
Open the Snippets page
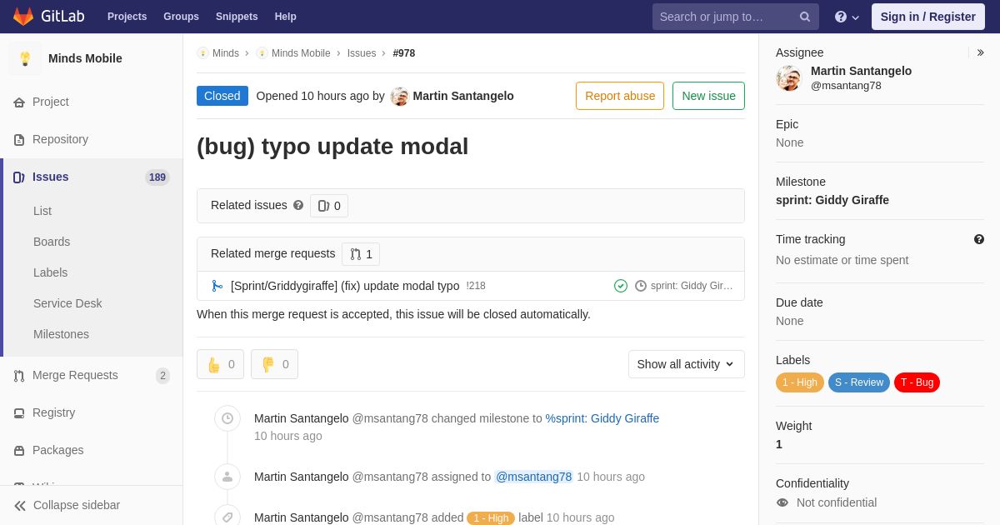[x=237, y=17]
